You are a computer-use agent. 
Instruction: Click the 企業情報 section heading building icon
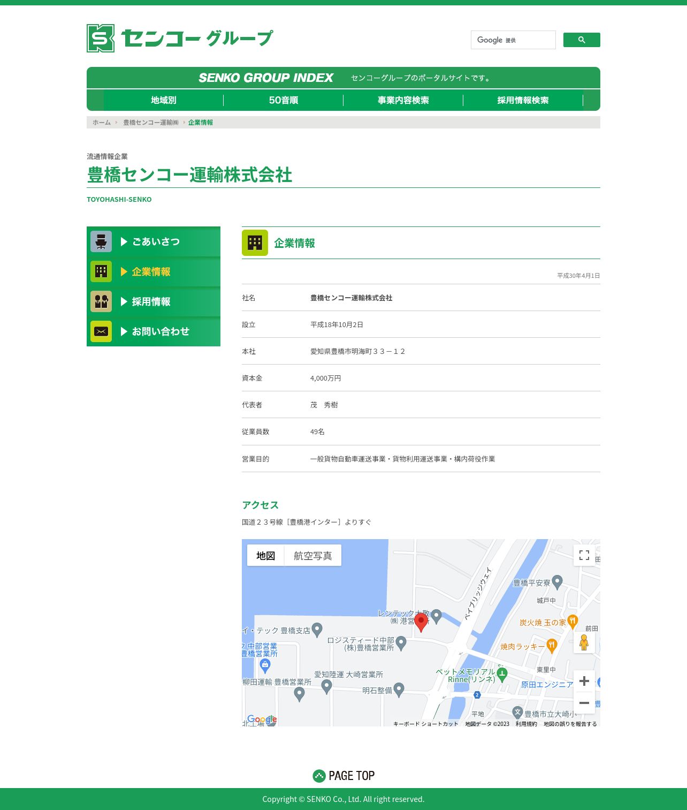255,243
